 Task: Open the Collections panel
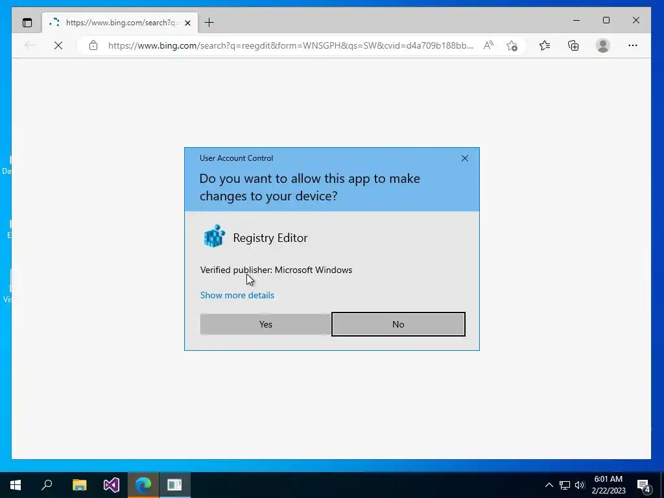(x=573, y=45)
